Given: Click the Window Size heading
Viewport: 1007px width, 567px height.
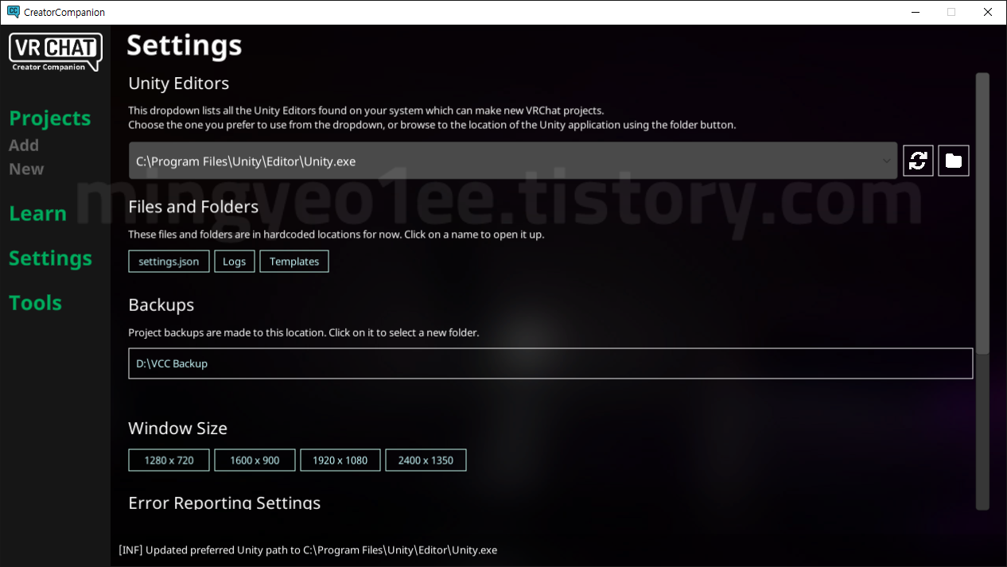Looking at the screenshot, I should click(x=178, y=429).
